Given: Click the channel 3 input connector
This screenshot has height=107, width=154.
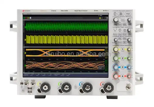Looking at the screenshot, I should [x=87, y=87].
